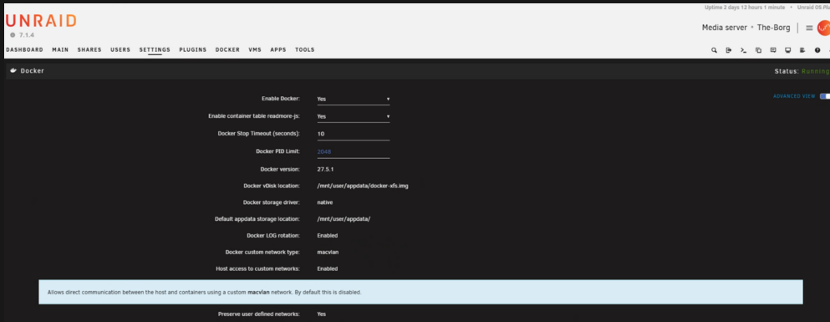
Task: Open the Shares tab
Action: click(x=89, y=50)
